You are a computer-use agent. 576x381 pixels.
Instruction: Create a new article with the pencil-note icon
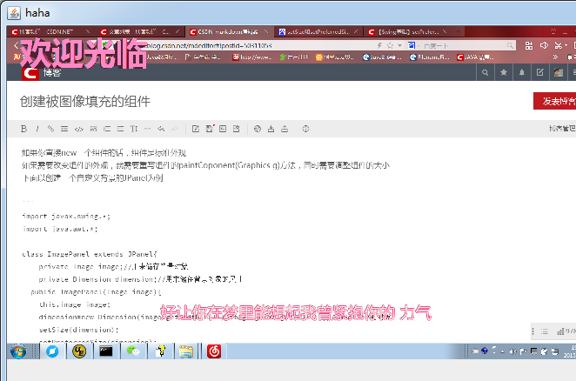[x=196, y=129]
